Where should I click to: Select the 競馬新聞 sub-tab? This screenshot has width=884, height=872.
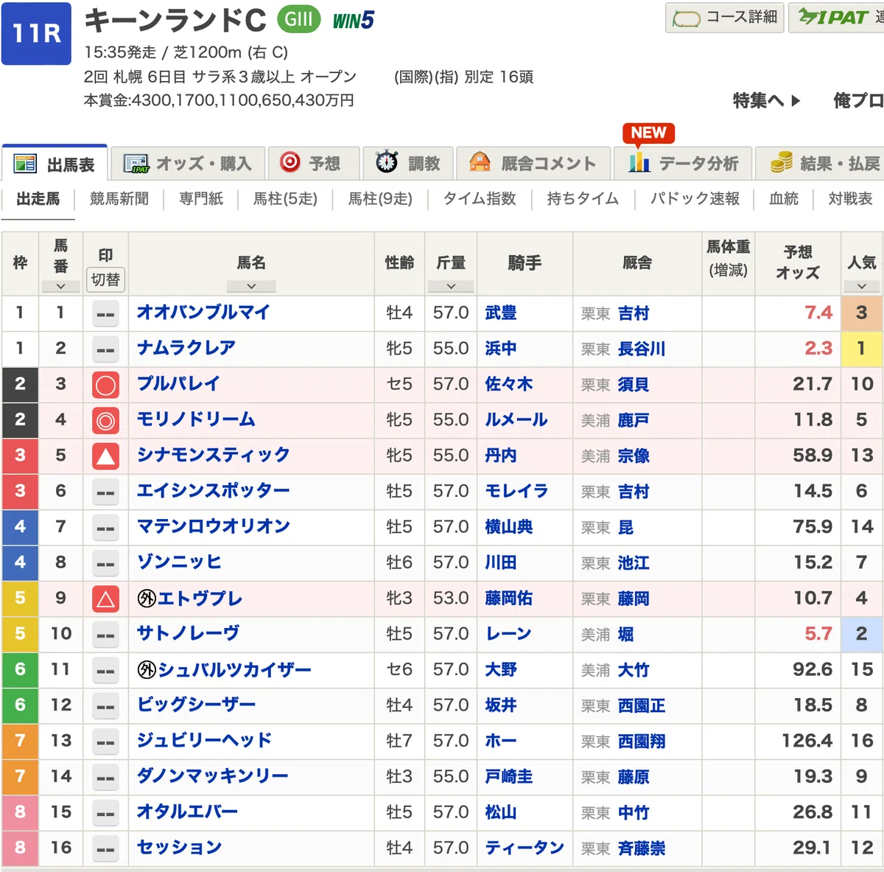click(119, 199)
